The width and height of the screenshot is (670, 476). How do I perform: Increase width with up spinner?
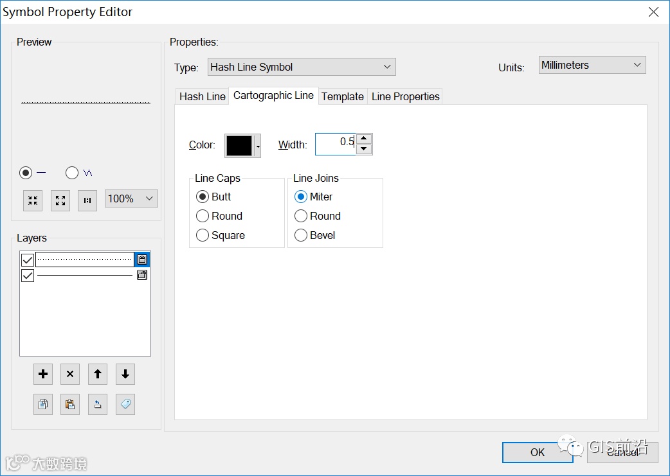coord(364,138)
